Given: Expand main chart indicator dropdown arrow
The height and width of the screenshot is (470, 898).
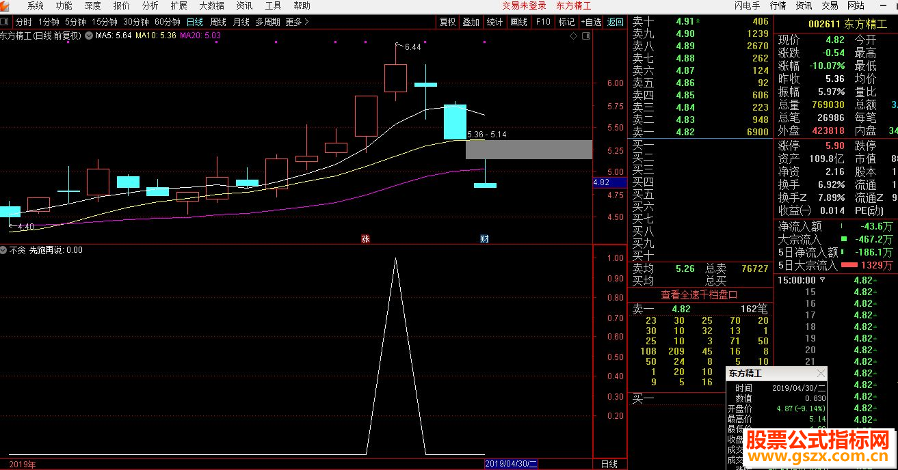Looking at the screenshot, I should [89, 36].
